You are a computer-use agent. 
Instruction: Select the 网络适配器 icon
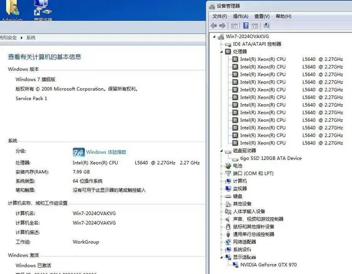(228, 242)
